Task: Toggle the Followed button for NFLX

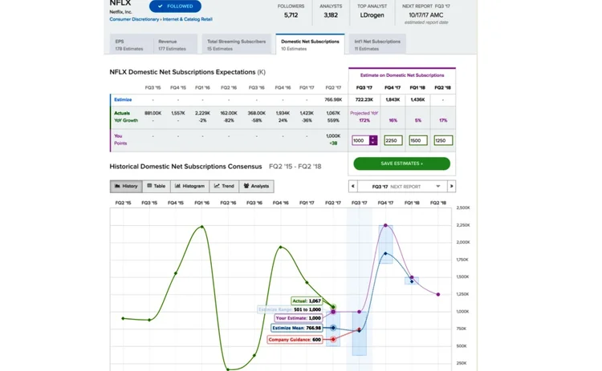Action: 175,6
